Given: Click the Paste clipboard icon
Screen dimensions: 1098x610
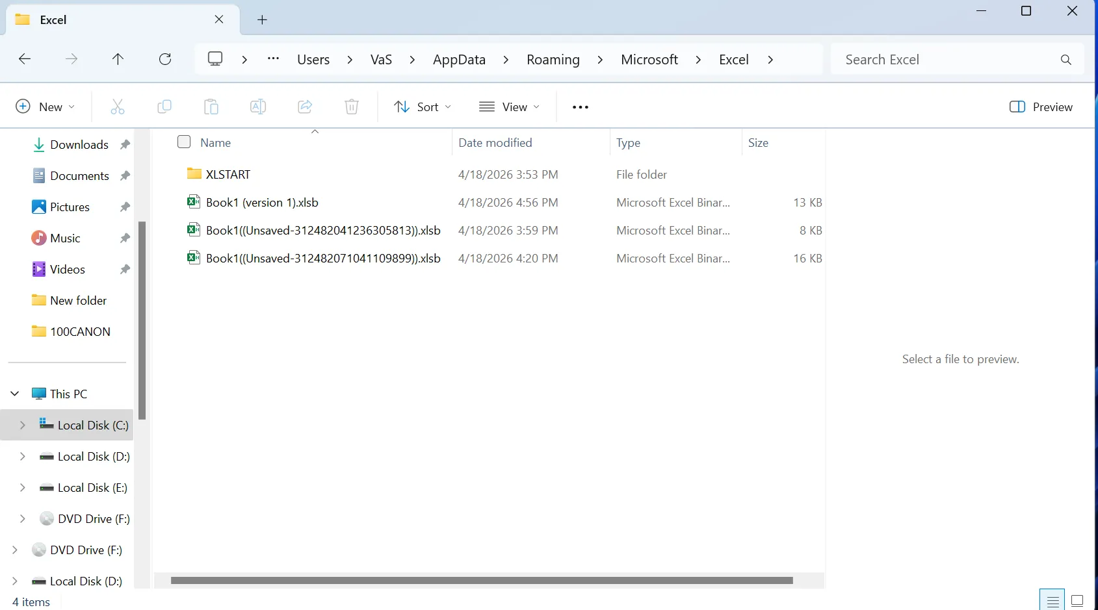Looking at the screenshot, I should 211,107.
